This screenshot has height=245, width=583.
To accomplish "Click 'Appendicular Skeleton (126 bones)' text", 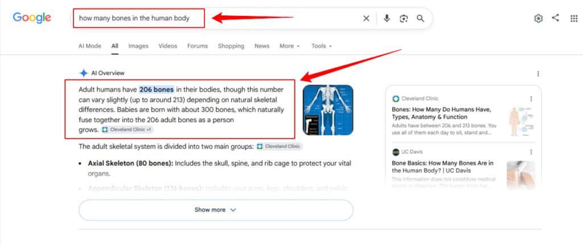I will tap(146, 189).
